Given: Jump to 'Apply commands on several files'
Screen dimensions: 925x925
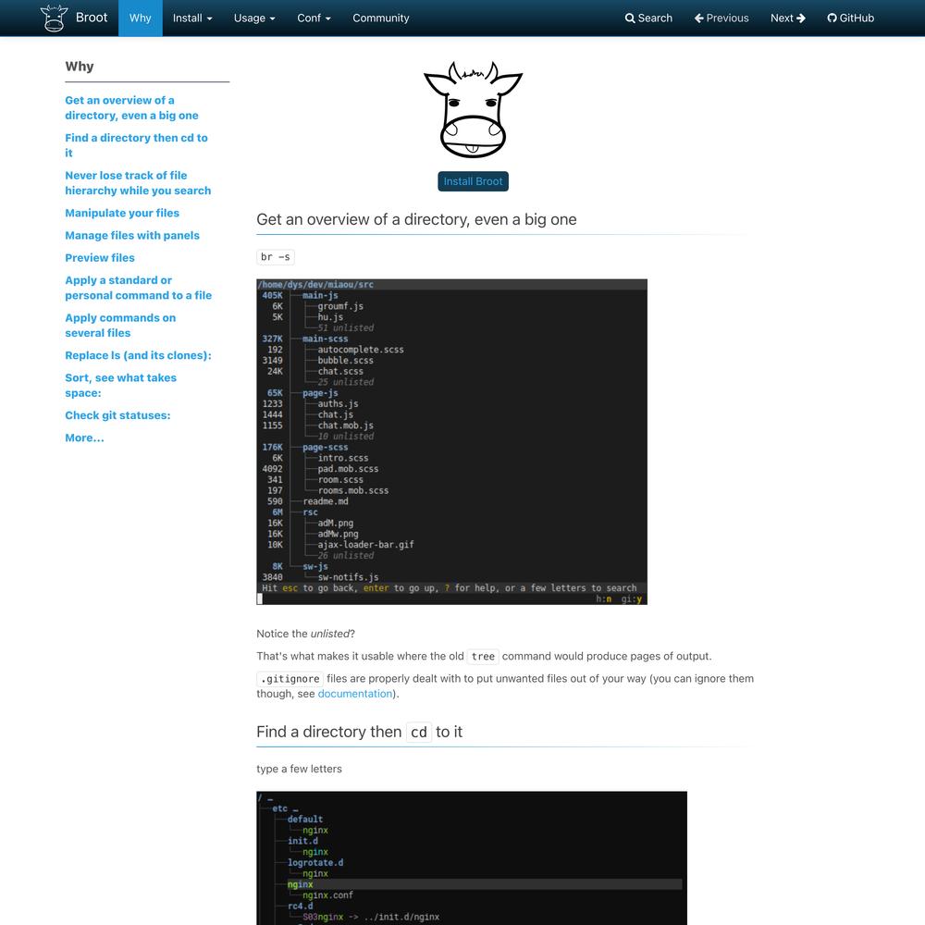Looking at the screenshot, I should (120, 325).
